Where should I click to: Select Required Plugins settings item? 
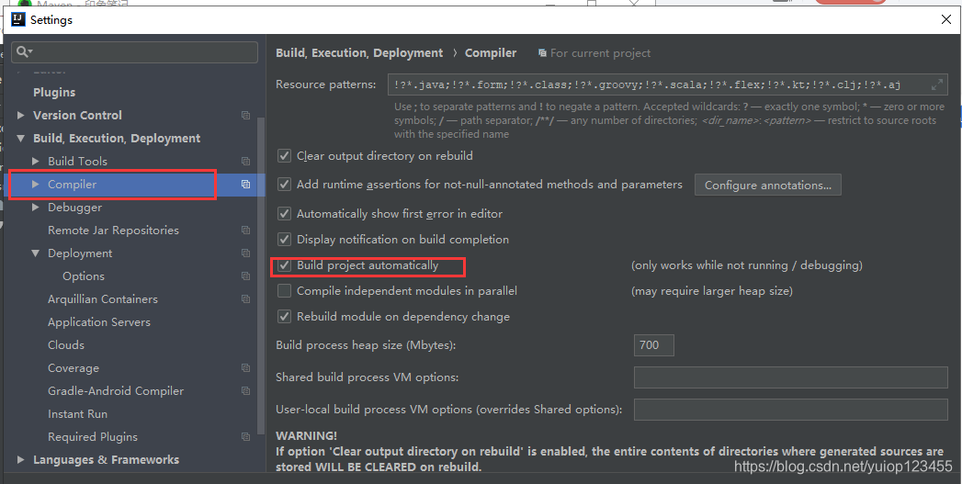tap(93, 437)
